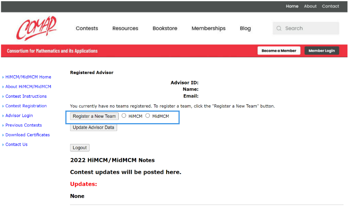Screen dimensions: 349x206
Task: Go to Contest Instructions link
Action: click(26, 96)
